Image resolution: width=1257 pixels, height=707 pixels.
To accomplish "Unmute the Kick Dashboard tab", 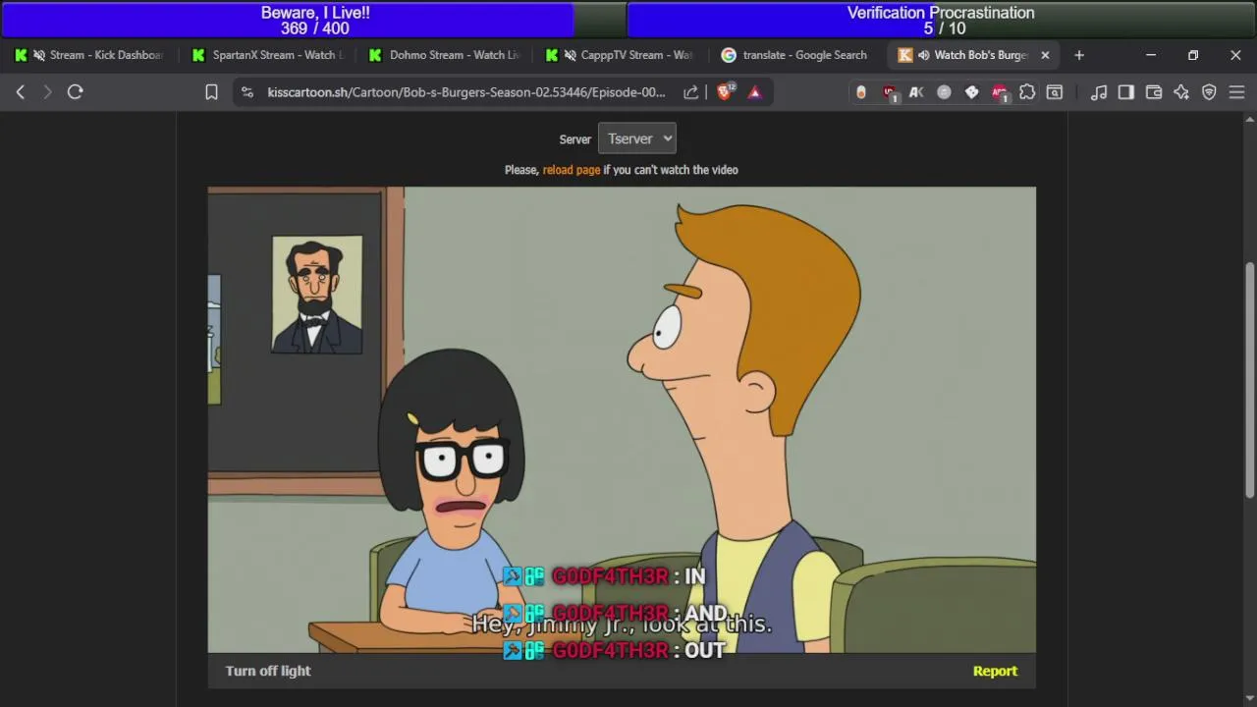I will click(38, 55).
